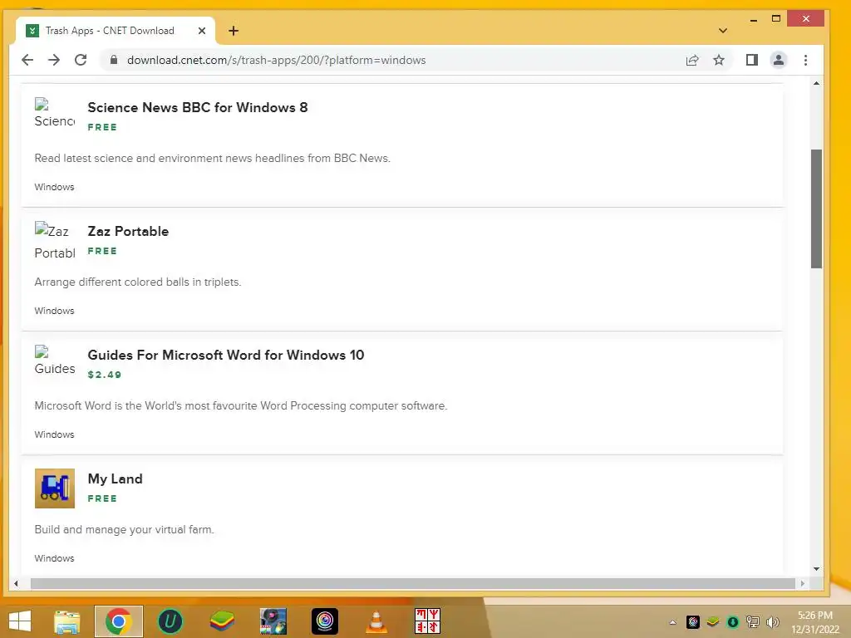Open the red-and-white grid app on taskbar
Screen dimensions: 851x638
pyautogui.click(x=428, y=621)
